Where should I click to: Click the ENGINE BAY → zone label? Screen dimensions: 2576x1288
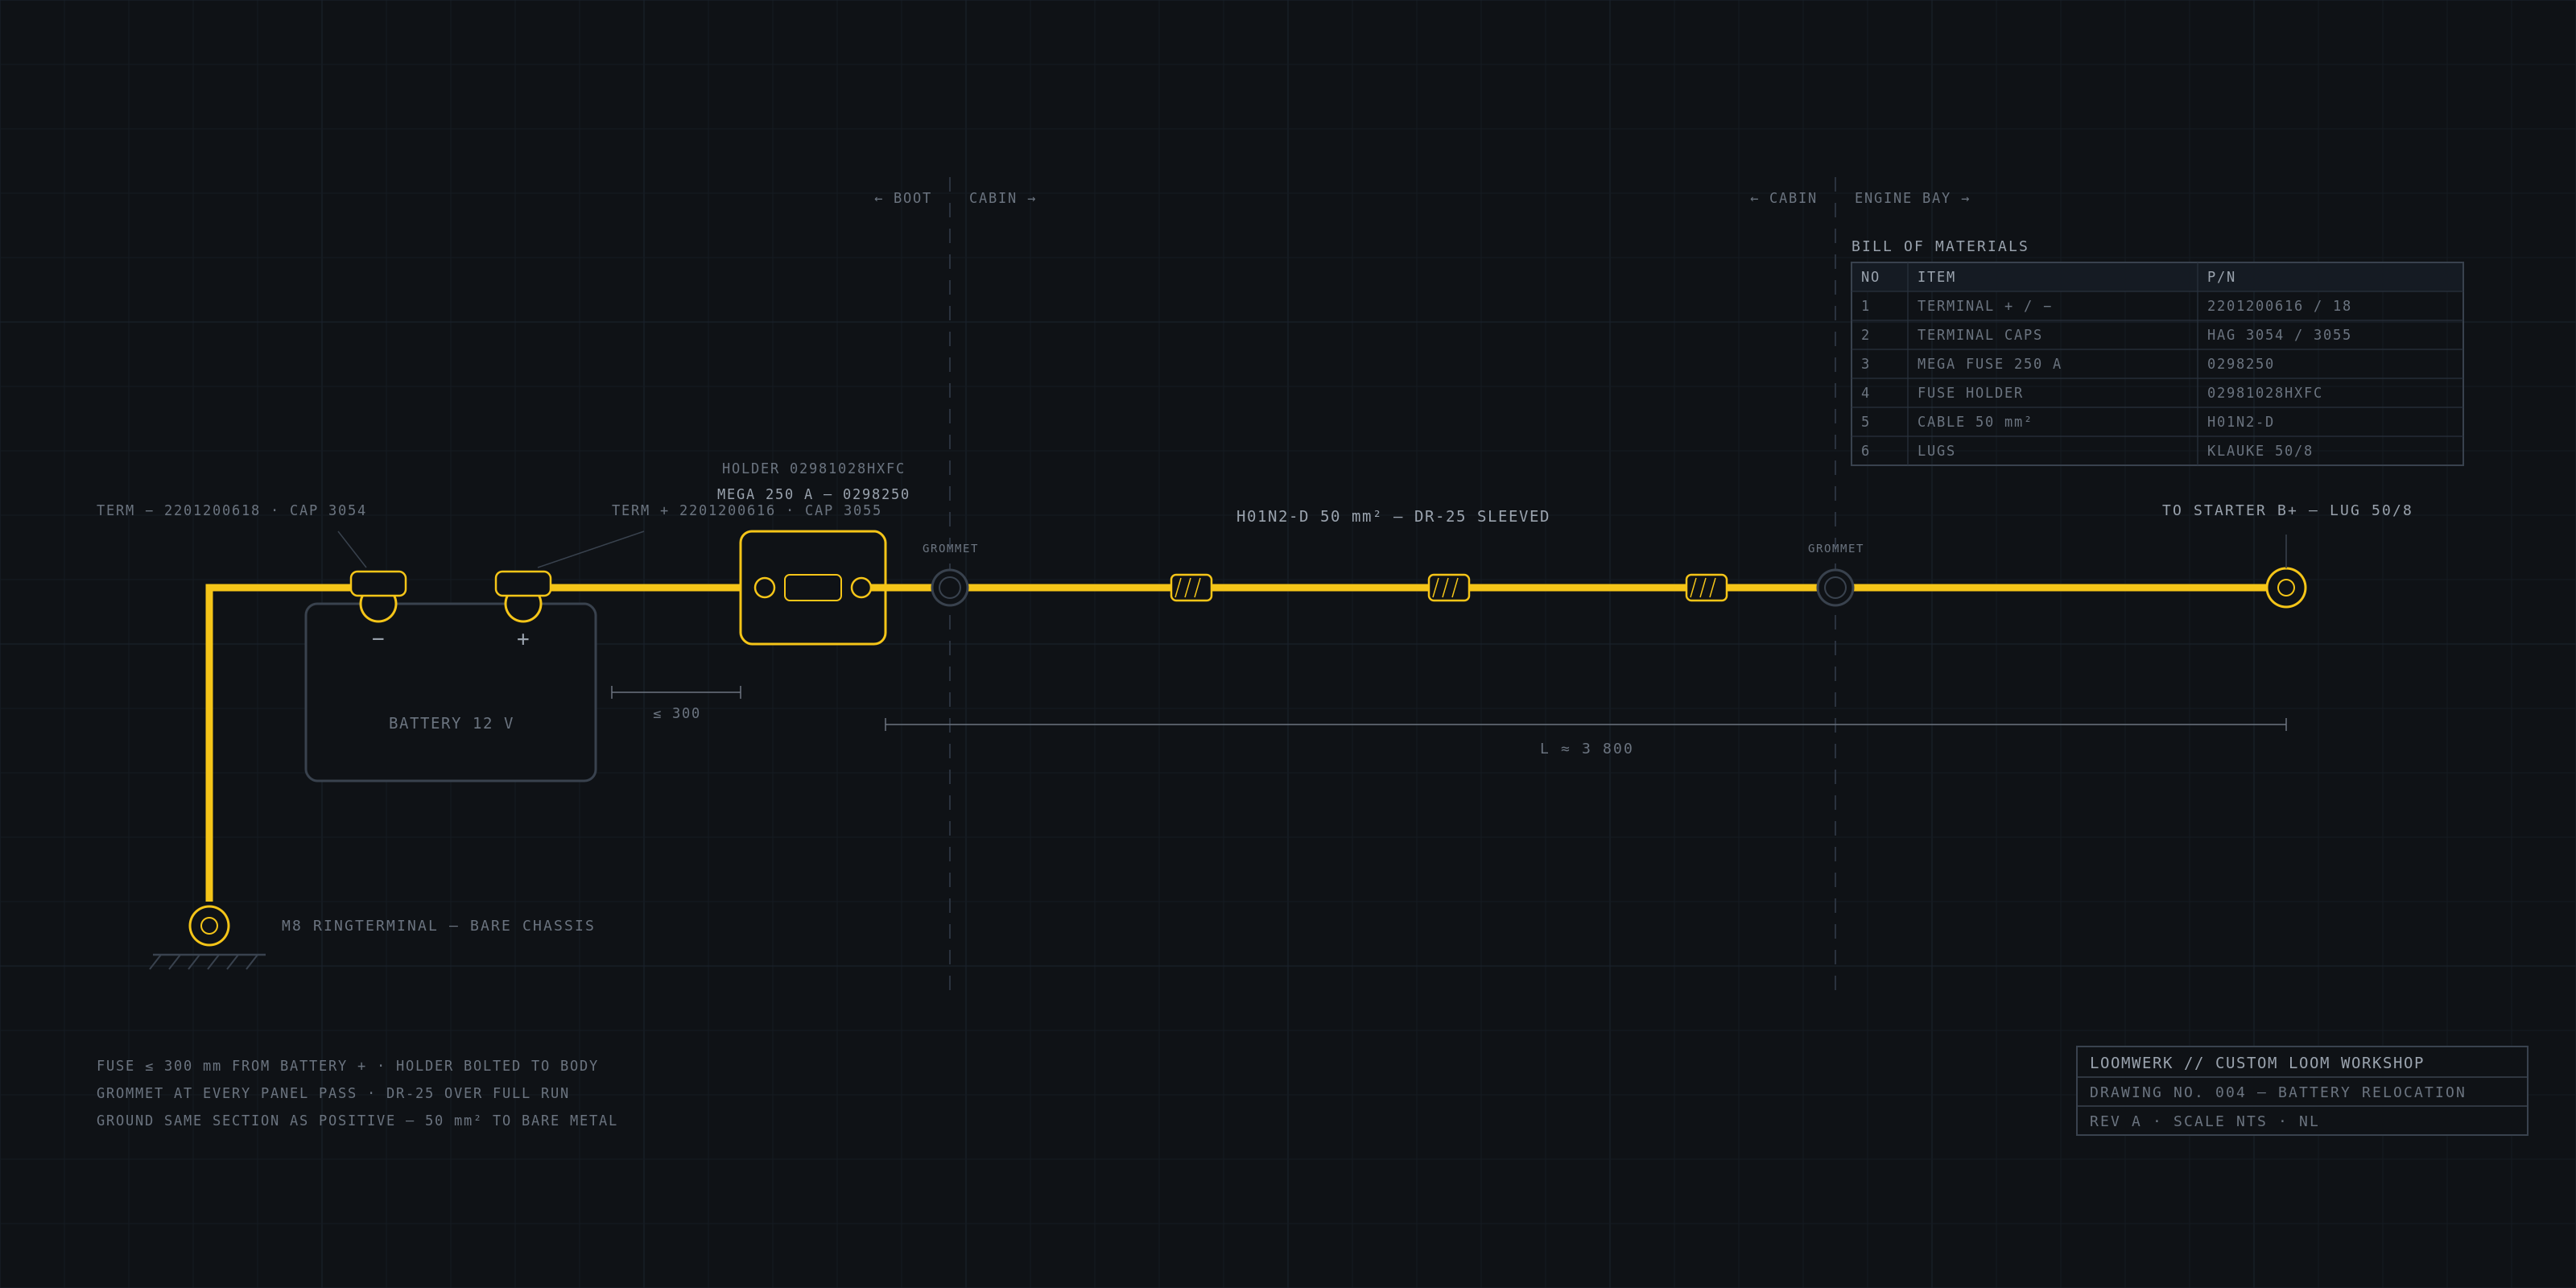coord(1912,198)
